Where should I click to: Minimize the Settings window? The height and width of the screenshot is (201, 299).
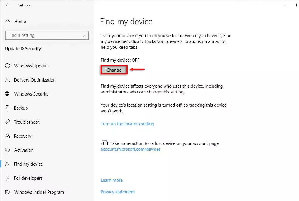click(x=284, y=5)
